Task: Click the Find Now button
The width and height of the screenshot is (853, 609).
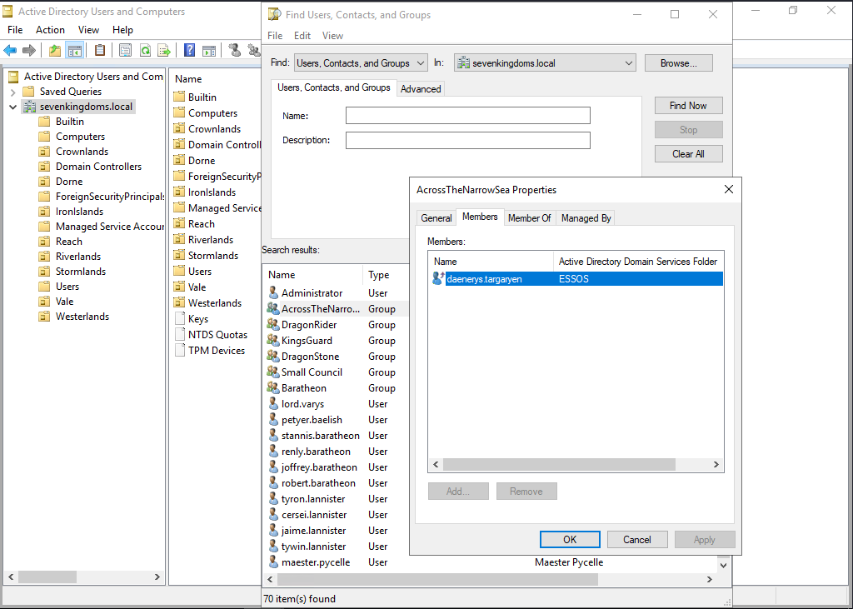Action: pos(687,106)
